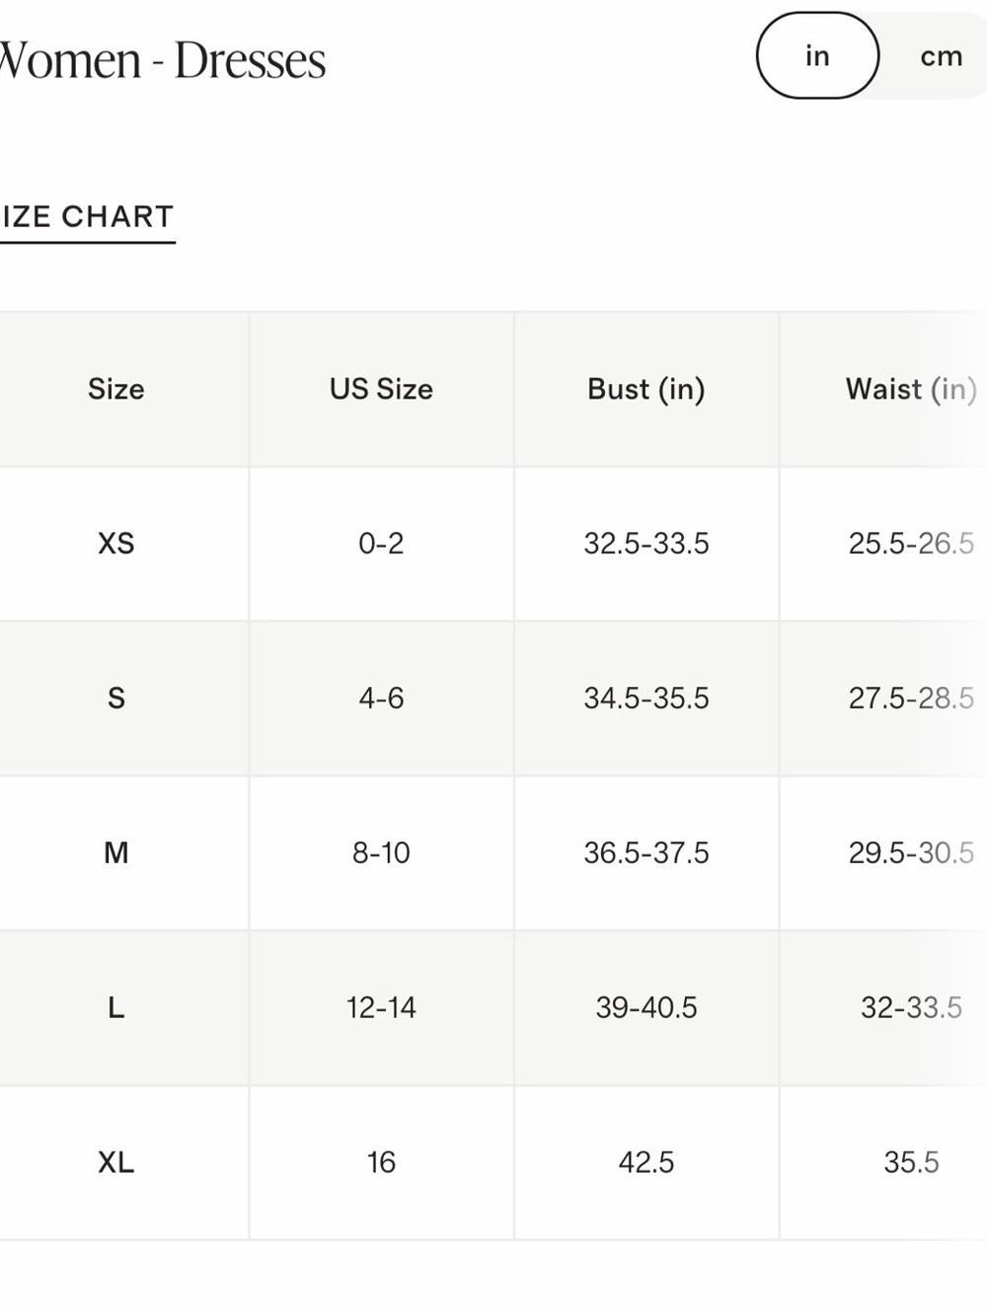Image resolution: width=987 pixels, height=1316 pixels.
Task: Click the waist 35.5 cell
Action: click(x=911, y=1162)
